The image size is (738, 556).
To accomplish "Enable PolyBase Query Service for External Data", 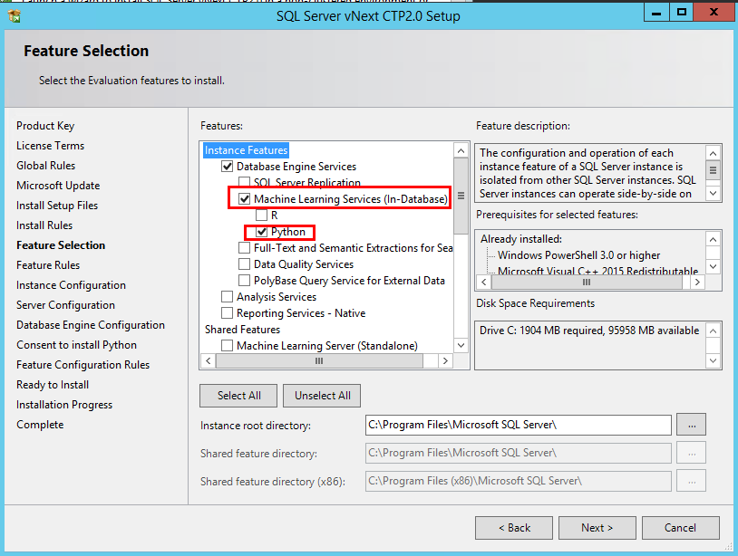I will click(x=244, y=281).
